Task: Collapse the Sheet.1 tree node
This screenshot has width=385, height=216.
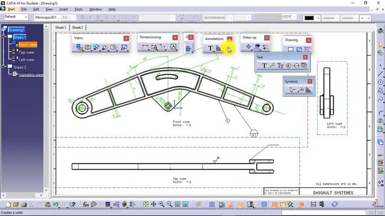Action: 4,37
